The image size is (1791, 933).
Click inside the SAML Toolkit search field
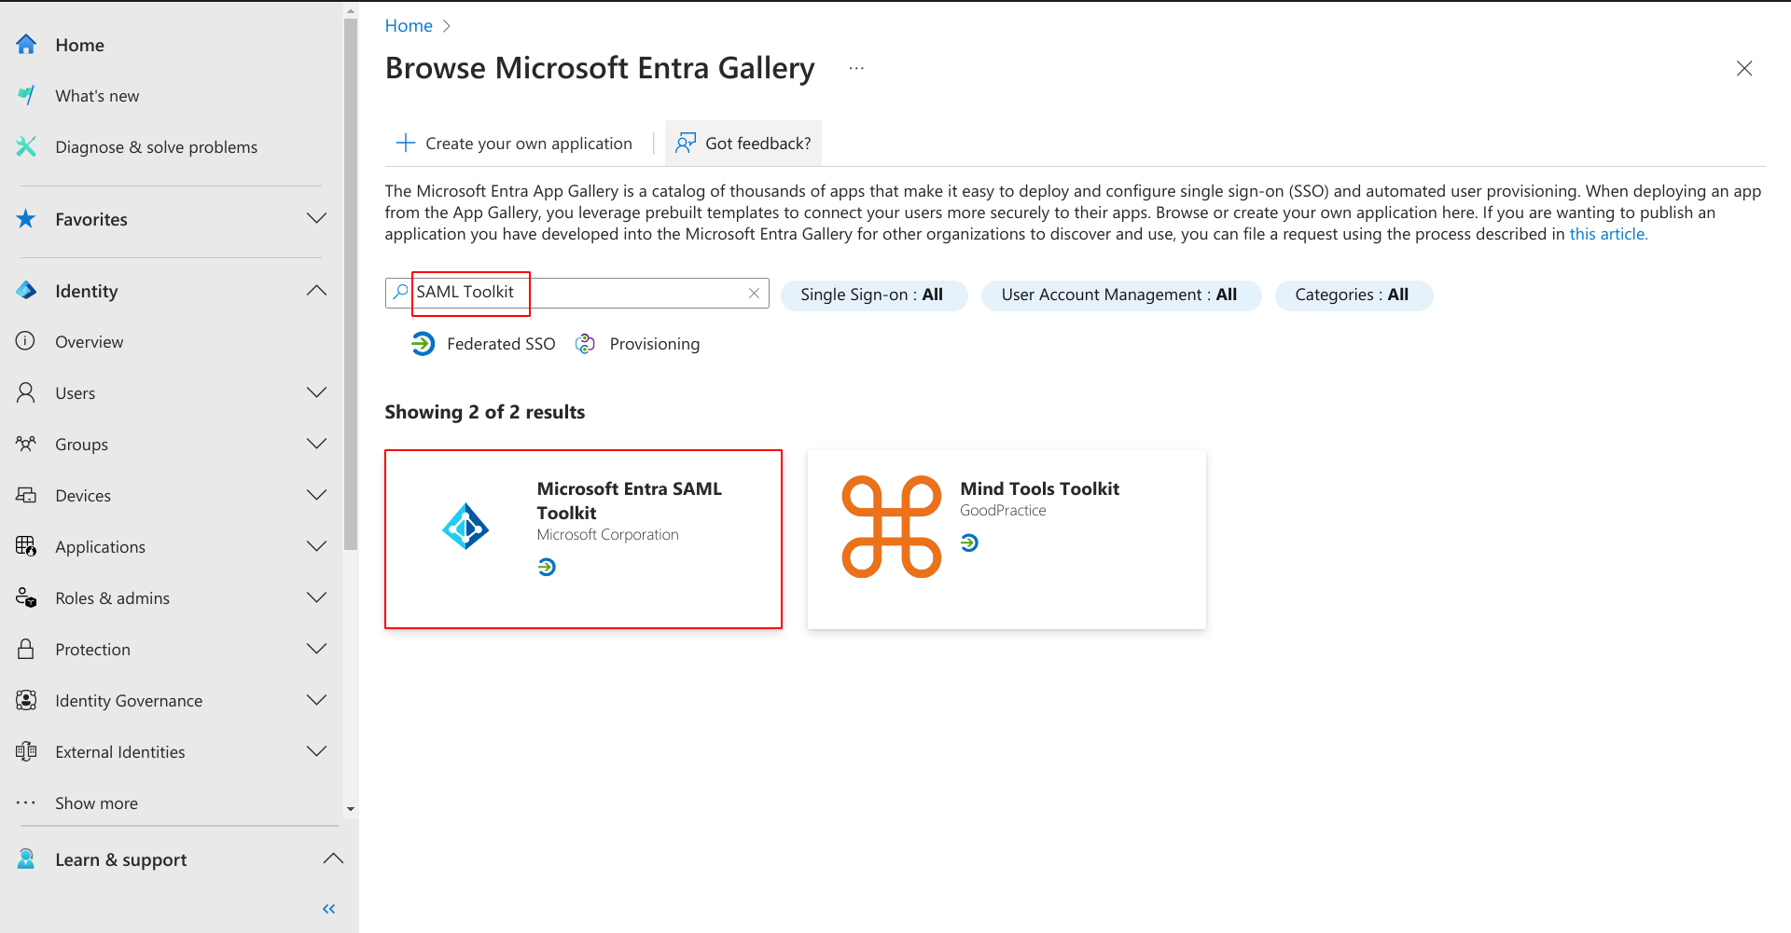[x=578, y=293]
